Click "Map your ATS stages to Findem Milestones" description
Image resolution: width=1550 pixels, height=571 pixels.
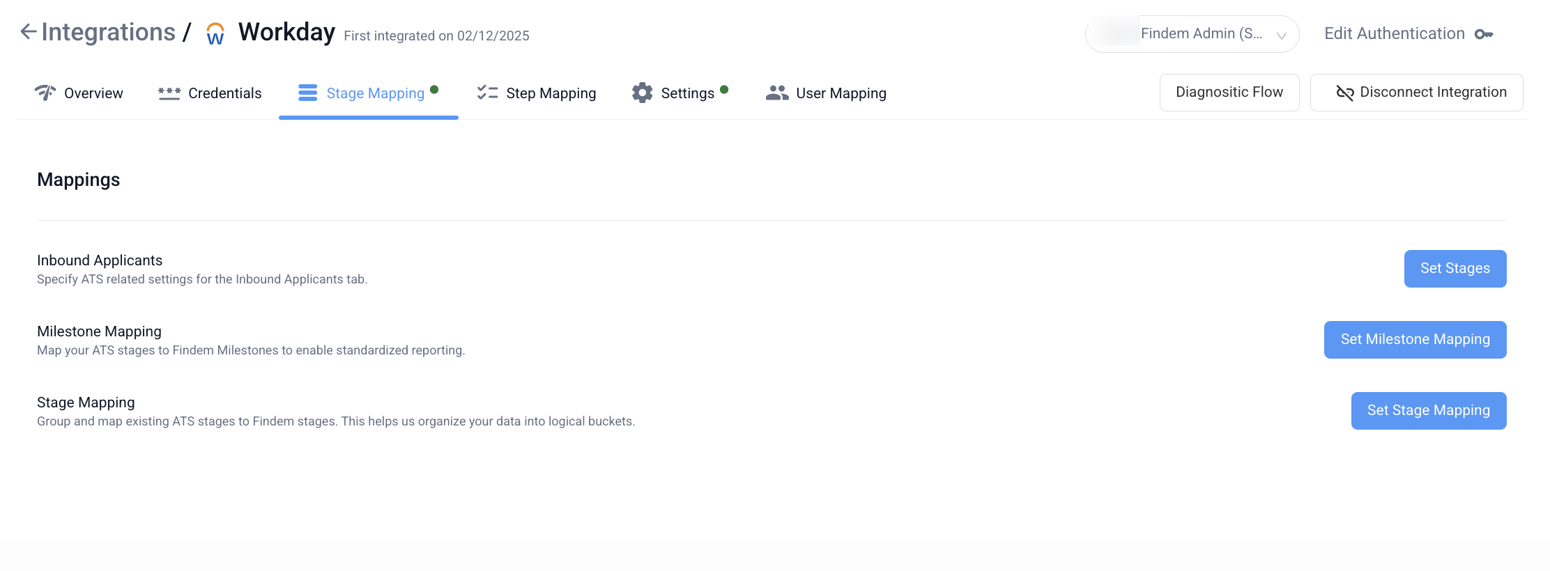(251, 350)
